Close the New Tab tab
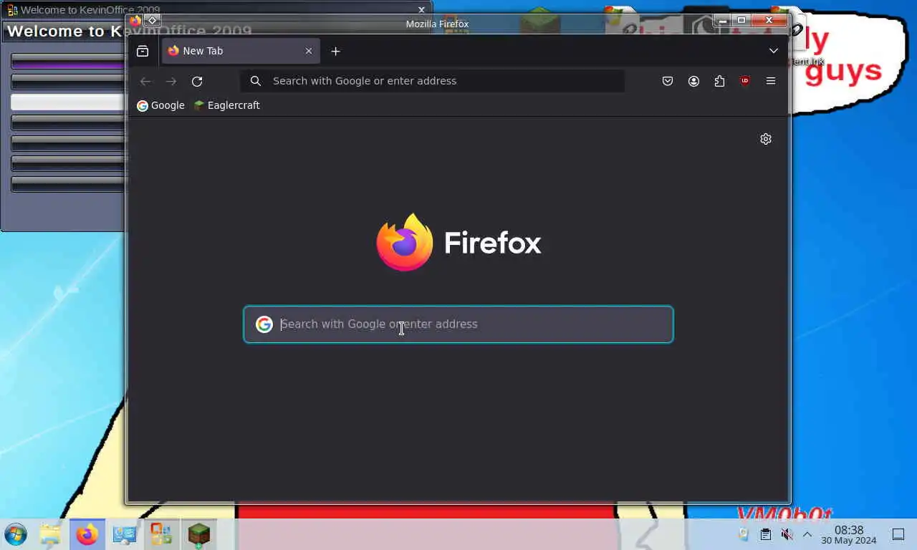The image size is (917, 550). (x=309, y=51)
